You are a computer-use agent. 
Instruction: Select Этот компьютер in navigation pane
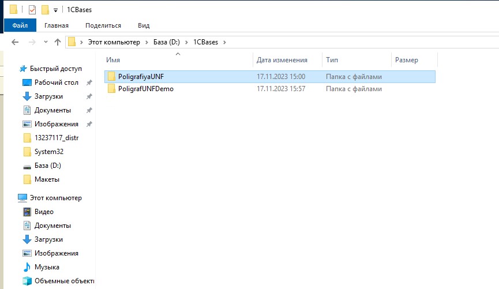point(56,198)
